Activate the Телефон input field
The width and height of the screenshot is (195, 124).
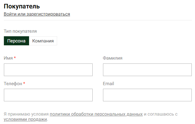(x=48, y=95)
